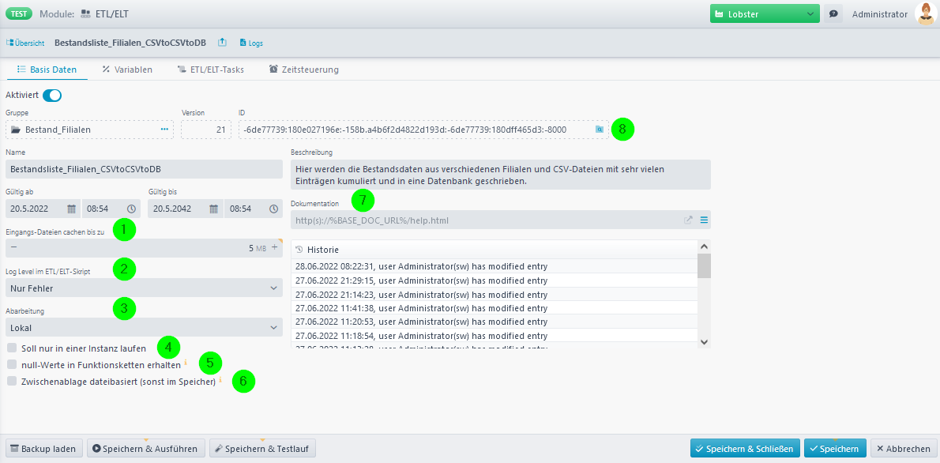
Task: Click Speichern & Testlauf
Action: point(262,448)
